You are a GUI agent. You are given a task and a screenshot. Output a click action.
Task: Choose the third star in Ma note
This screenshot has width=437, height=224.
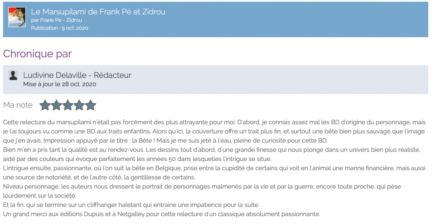point(68,105)
